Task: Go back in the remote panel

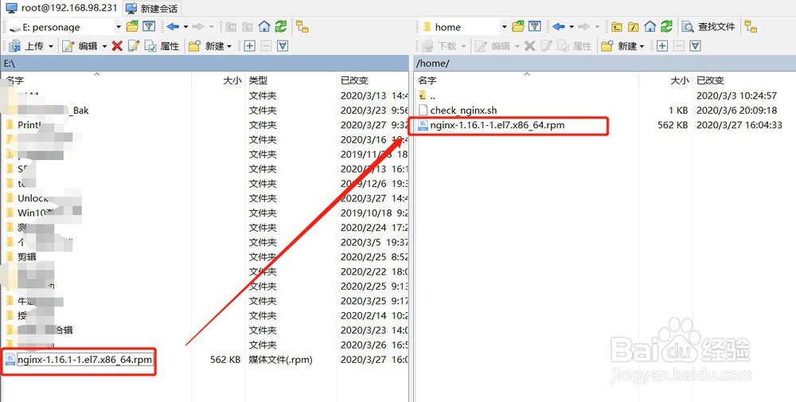Action: pos(559,26)
